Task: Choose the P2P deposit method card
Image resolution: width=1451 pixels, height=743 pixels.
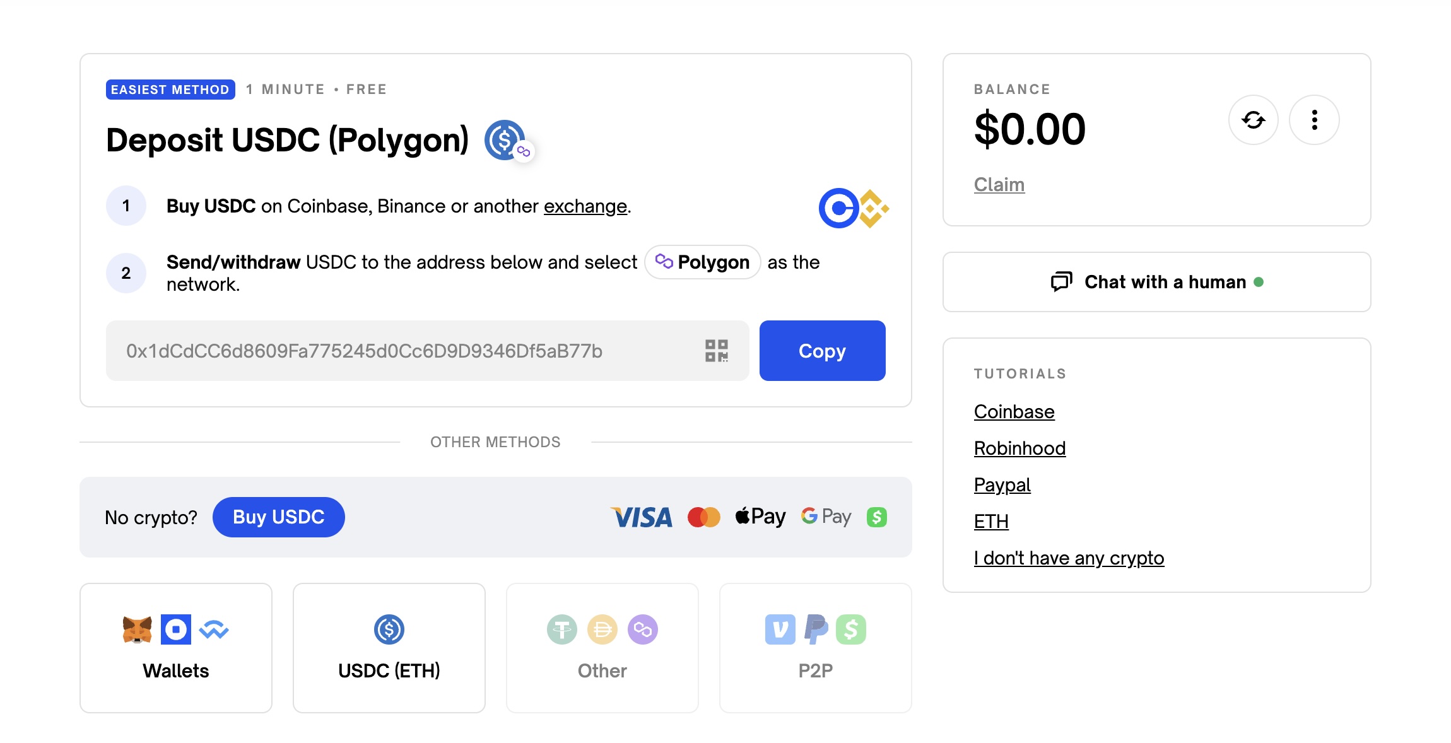Action: [816, 648]
